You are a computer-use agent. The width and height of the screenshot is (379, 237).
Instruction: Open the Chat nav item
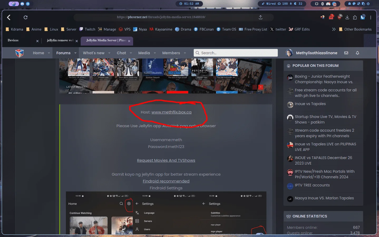(x=122, y=53)
